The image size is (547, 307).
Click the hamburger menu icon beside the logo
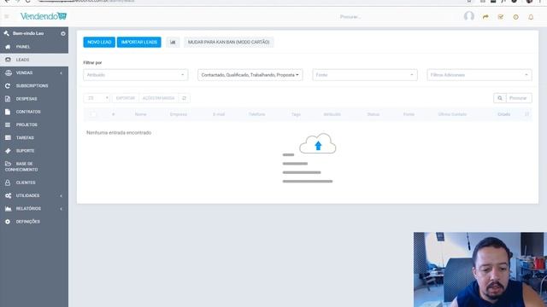pos(6,17)
